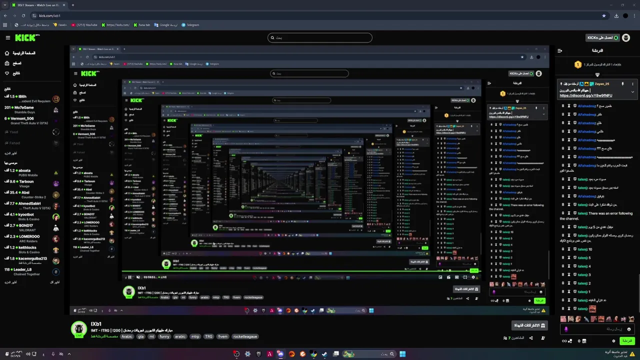Collapse the pinned message chevron

pos(632,92)
